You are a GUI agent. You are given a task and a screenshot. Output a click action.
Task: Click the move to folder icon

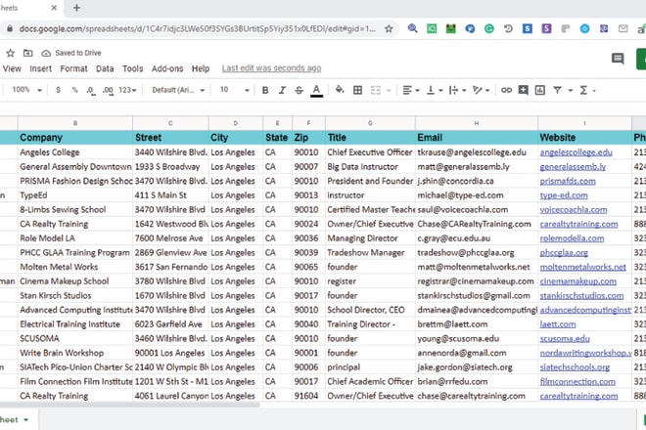point(27,53)
